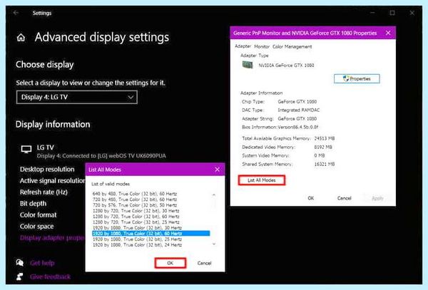Open Settings home via house icon
This screenshot has width=428, height=290.
[x=21, y=38]
